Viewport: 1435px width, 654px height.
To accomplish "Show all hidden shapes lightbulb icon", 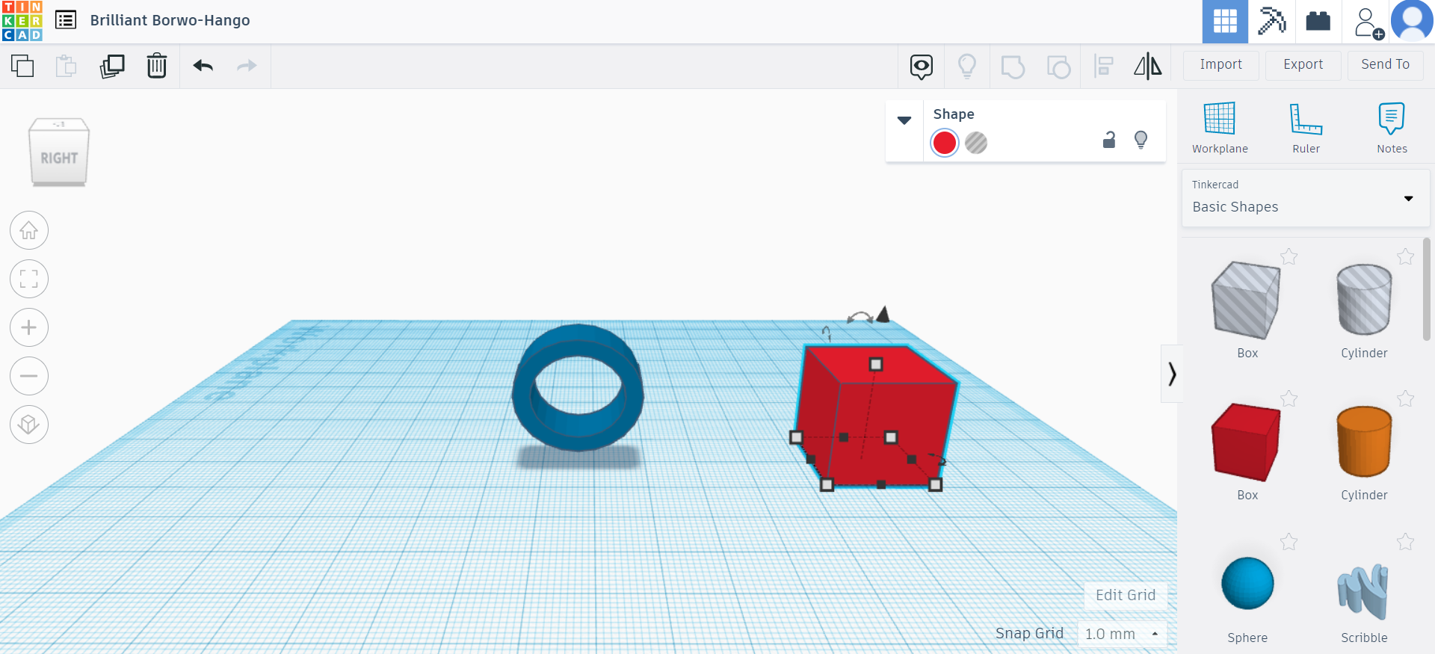I will (967, 67).
